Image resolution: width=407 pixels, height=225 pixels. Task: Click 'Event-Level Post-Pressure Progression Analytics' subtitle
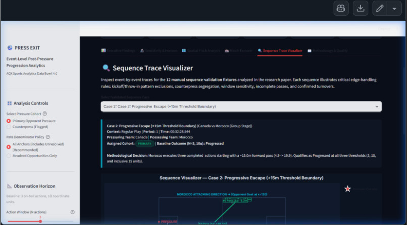click(30, 62)
